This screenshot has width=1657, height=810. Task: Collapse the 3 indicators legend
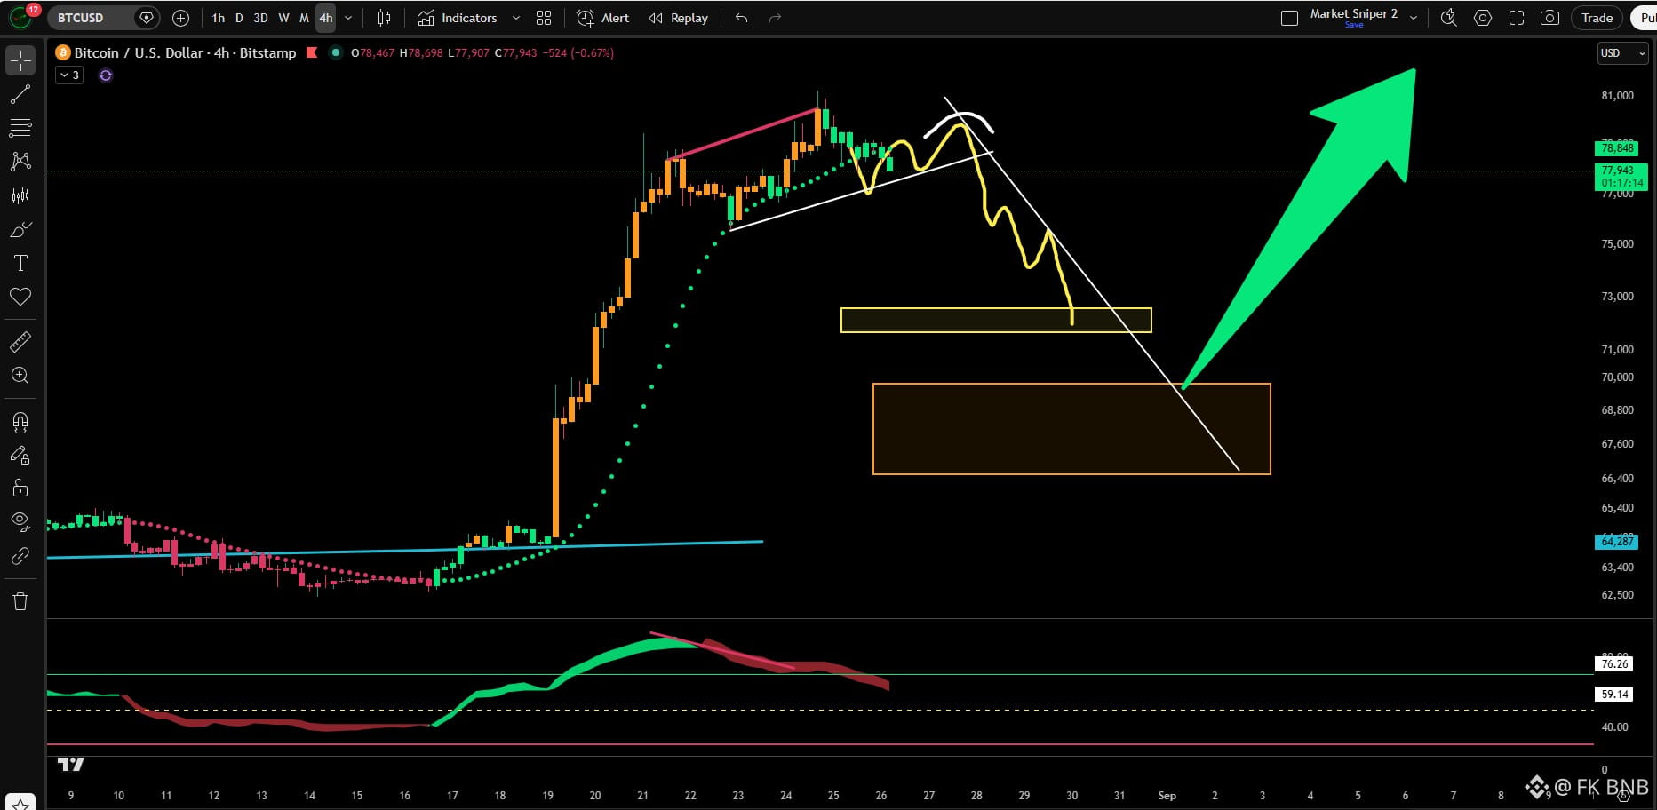pos(69,75)
